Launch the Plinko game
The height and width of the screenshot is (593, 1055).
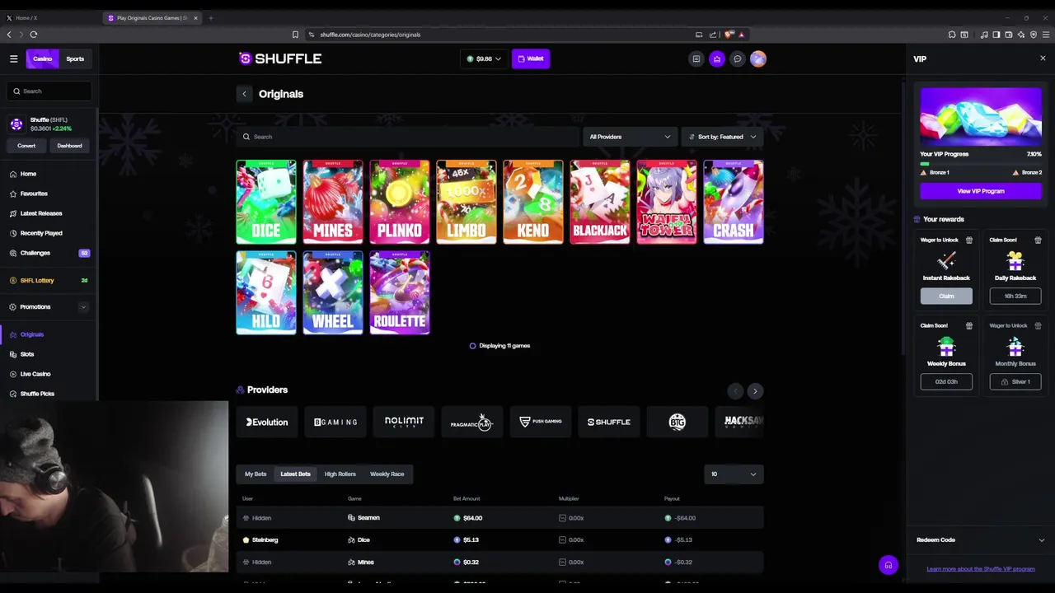tap(400, 202)
